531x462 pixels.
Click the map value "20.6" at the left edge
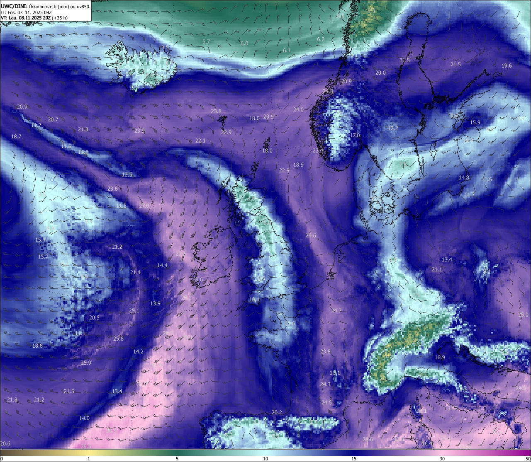[x=5, y=443]
